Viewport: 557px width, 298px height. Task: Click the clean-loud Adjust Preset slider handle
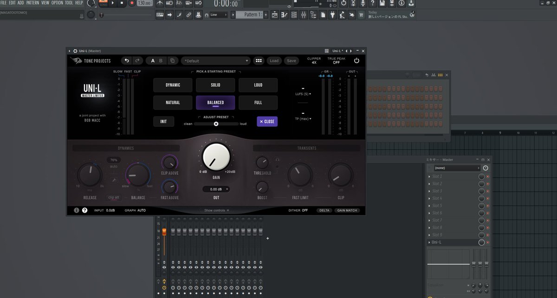pos(216,124)
